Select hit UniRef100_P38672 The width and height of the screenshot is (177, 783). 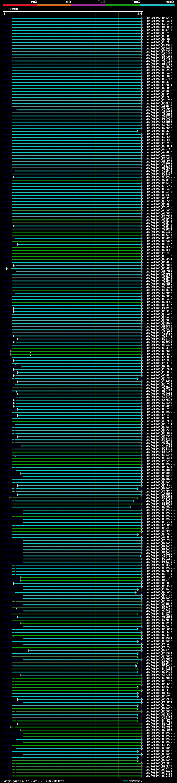click(158, 497)
